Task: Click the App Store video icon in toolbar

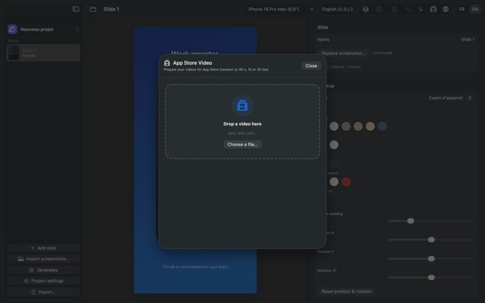Action: click(x=433, y=9)
